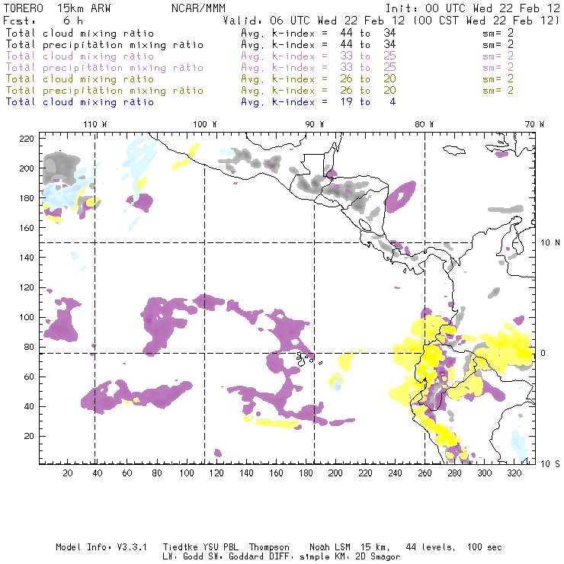Select the '320' tick on horizontal axis

tap(514, 473)
